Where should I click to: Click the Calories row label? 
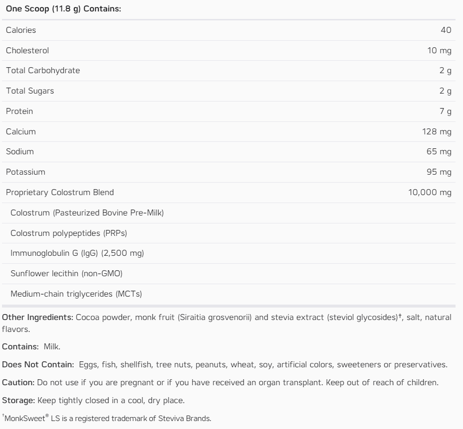21,30
